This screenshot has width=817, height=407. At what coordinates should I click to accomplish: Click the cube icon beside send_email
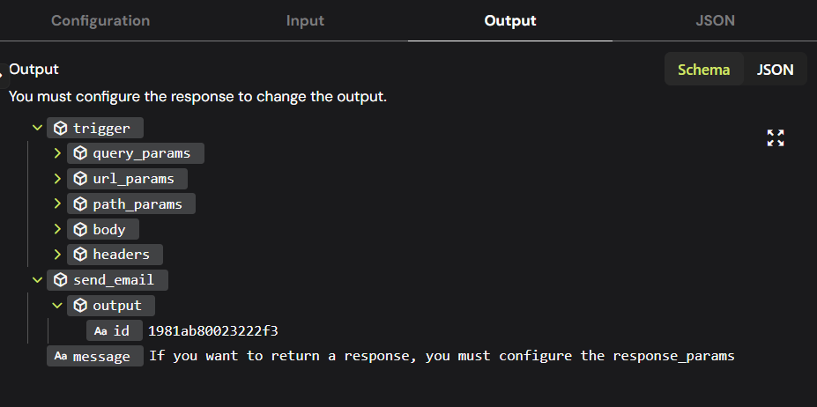click(61, 280)
